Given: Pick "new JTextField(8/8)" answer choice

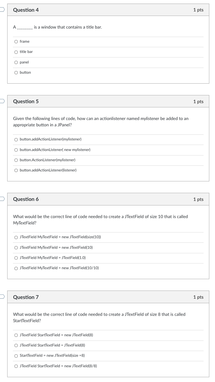Looking at the screenshot, I should point(16,366).
